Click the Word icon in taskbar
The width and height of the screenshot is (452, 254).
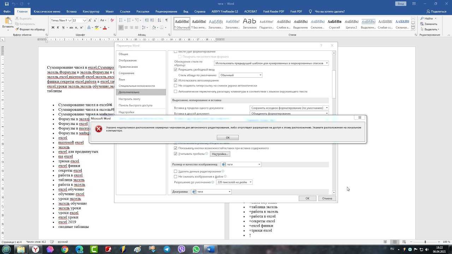point(210,249)
